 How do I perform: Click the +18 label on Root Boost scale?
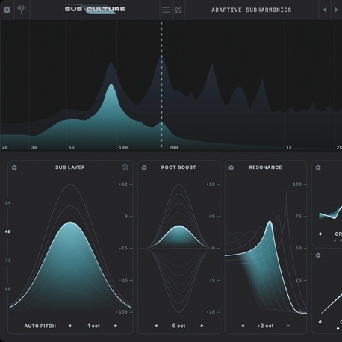pos(211,184)
